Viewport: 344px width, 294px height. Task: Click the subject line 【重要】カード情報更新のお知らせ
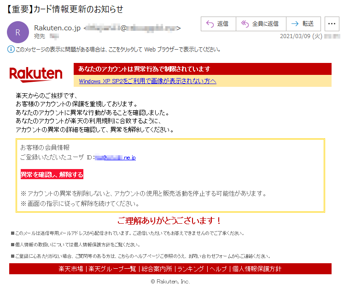click(x=65, y=9)
